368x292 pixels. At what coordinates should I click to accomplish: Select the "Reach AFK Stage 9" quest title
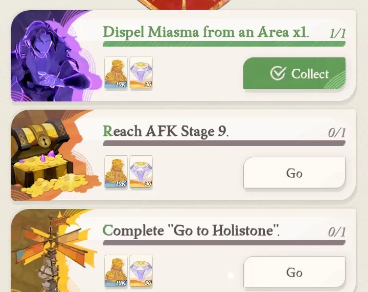point(166,131)
